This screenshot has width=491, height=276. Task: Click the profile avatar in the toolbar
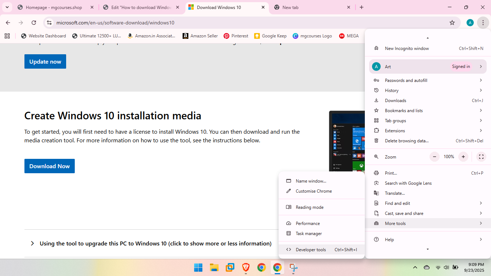(x=470, y=23)
